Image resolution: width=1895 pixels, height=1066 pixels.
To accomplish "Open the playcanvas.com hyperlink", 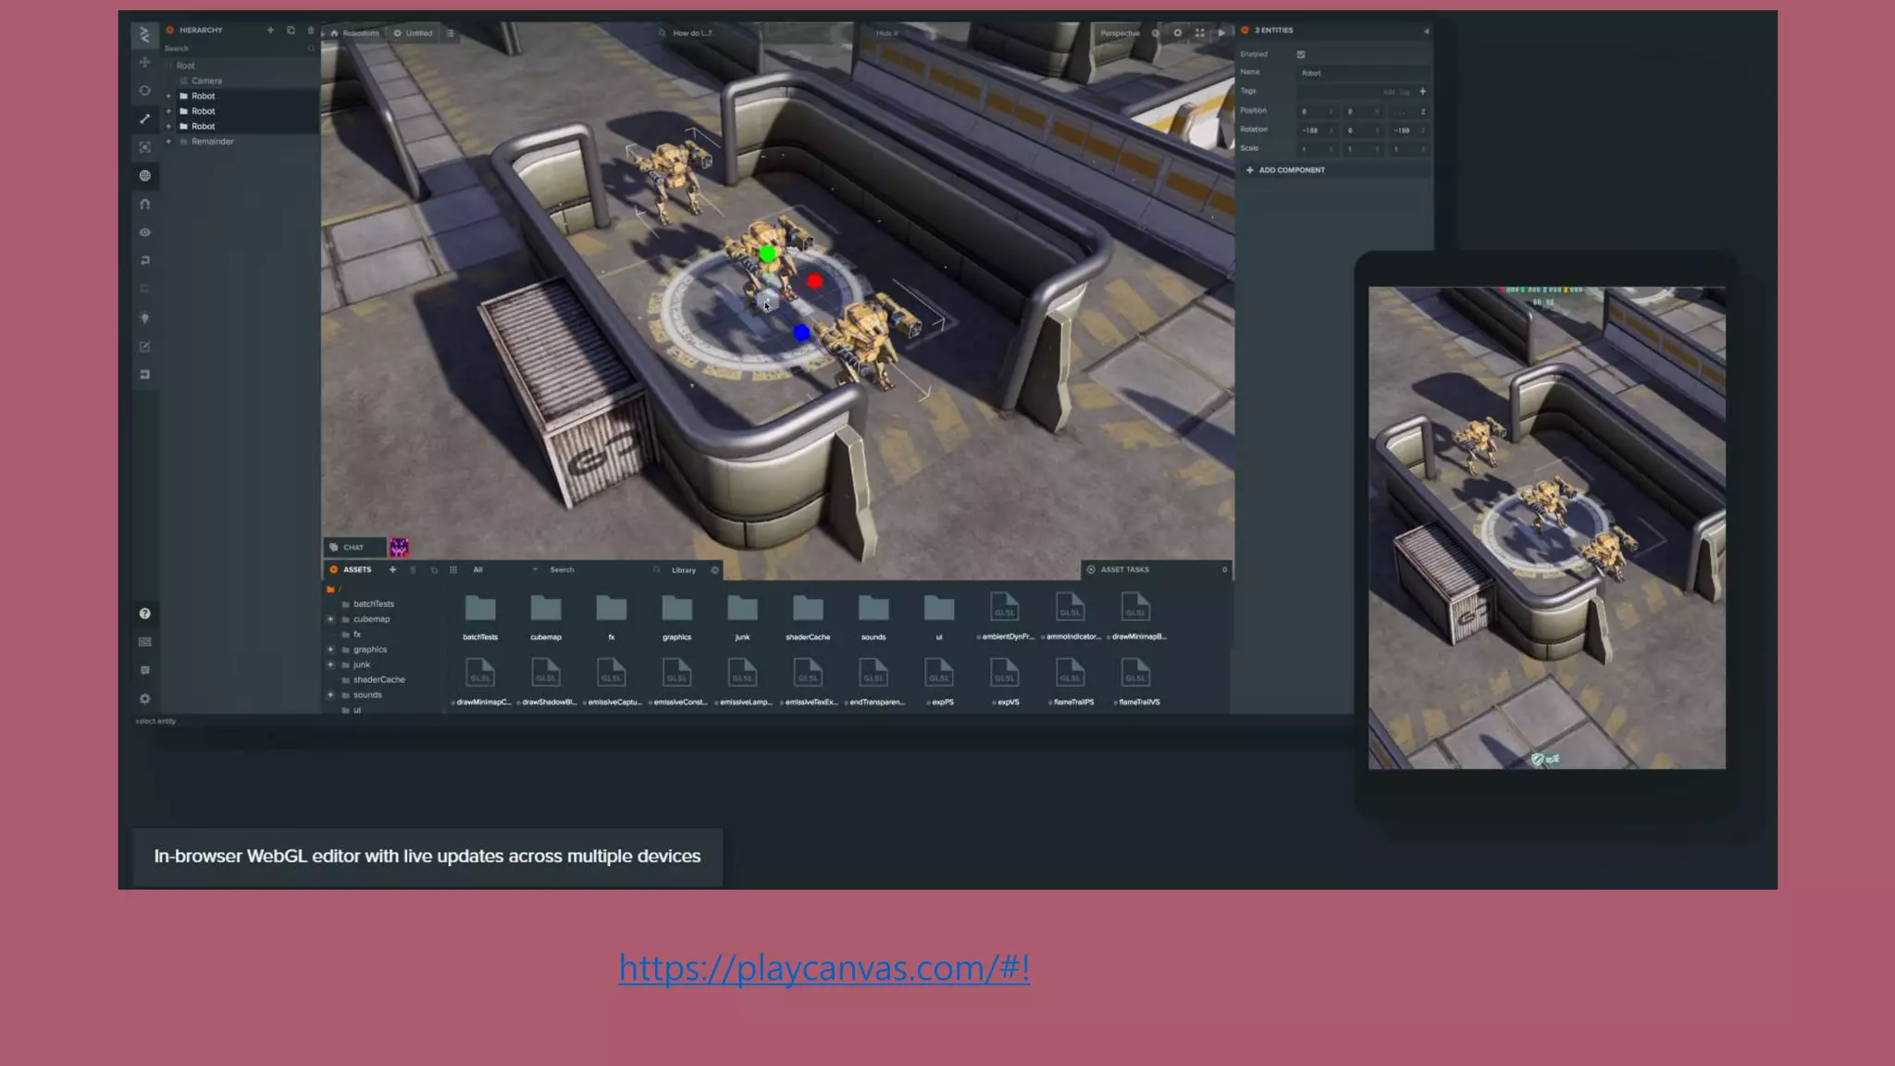I will 824,968.
